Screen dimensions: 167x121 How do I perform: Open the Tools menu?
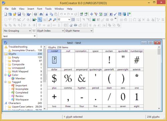[x=48, y=9]
